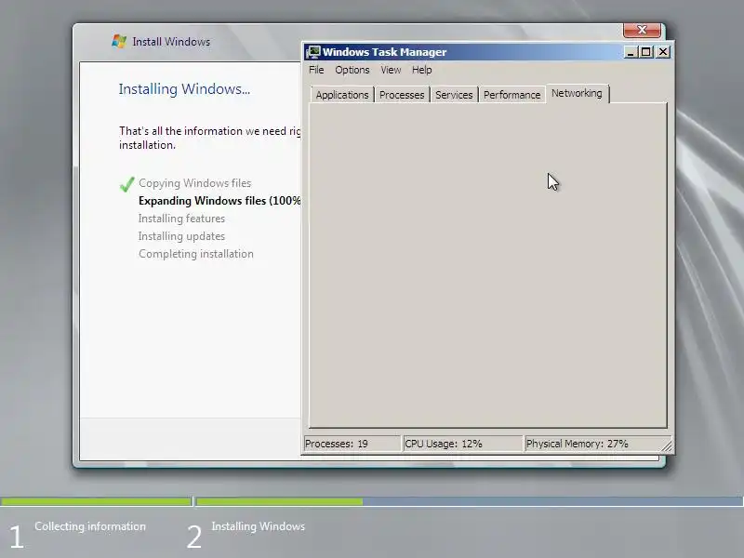The width and height of the screenshot is (744, 558).
Task: Click the 'Windows Task Manager' title text
Action: 385,52
